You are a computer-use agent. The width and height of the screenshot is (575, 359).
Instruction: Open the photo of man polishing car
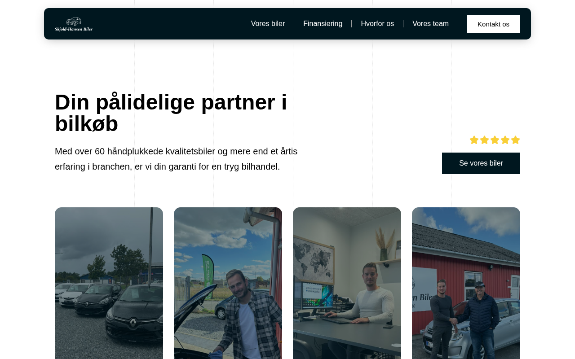tap(228, 283)
